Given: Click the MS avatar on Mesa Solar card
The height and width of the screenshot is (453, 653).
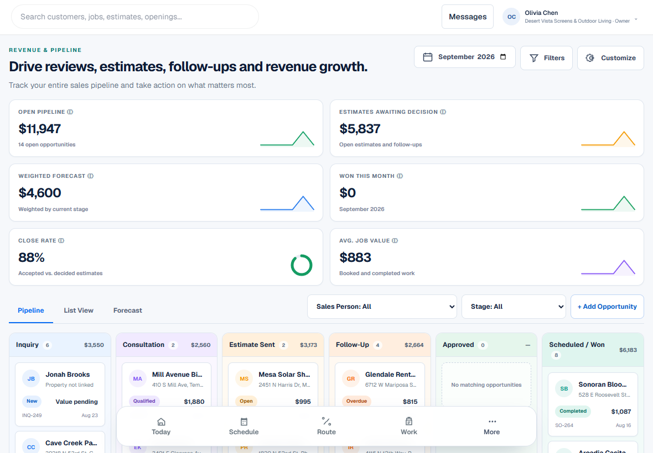Looking at the screenshot, I should [x=244, y=378].
